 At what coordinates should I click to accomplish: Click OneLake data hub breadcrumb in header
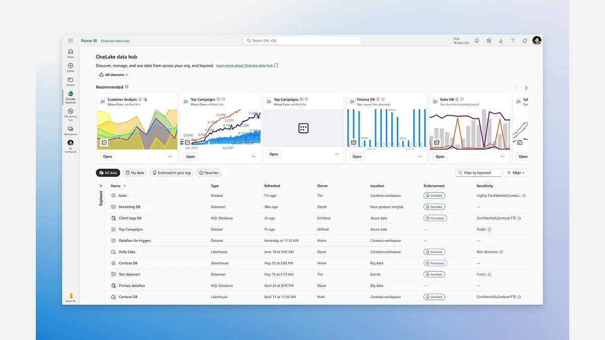pyautogui.click(x=115, y=41)
